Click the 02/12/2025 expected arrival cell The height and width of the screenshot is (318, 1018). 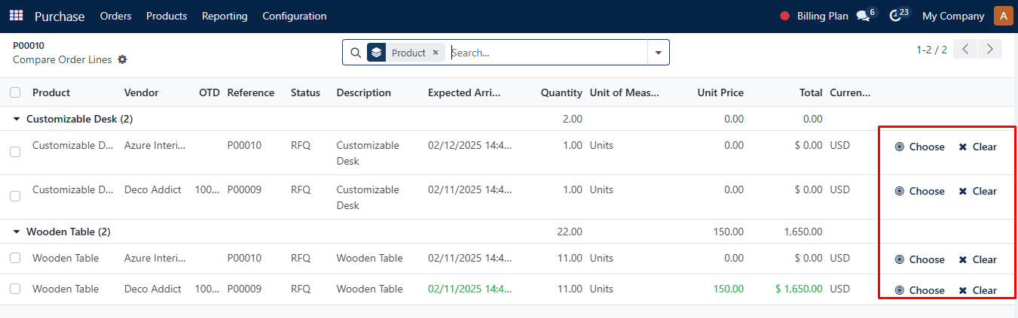pyautogui.click(x=470, y=145)
